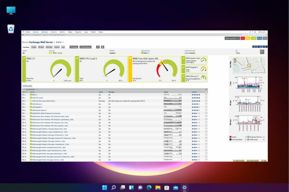Open the red alarms count badge
The height and width of the screenshot is (192, 289).
click(x=243, y=38)
